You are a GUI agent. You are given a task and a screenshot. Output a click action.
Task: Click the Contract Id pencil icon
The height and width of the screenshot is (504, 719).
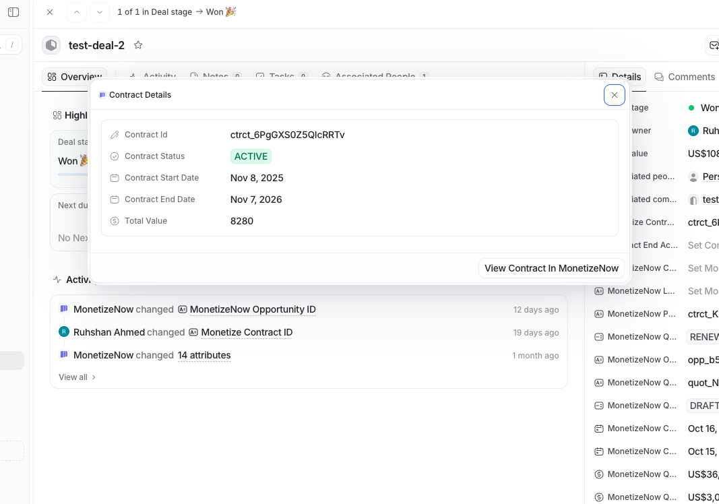115,135
